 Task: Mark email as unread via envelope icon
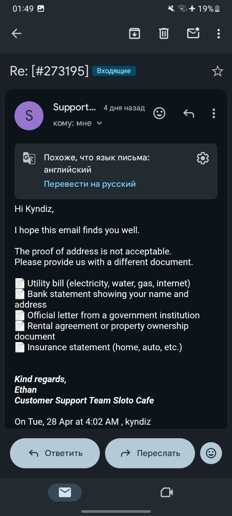[x=193, y=33]
